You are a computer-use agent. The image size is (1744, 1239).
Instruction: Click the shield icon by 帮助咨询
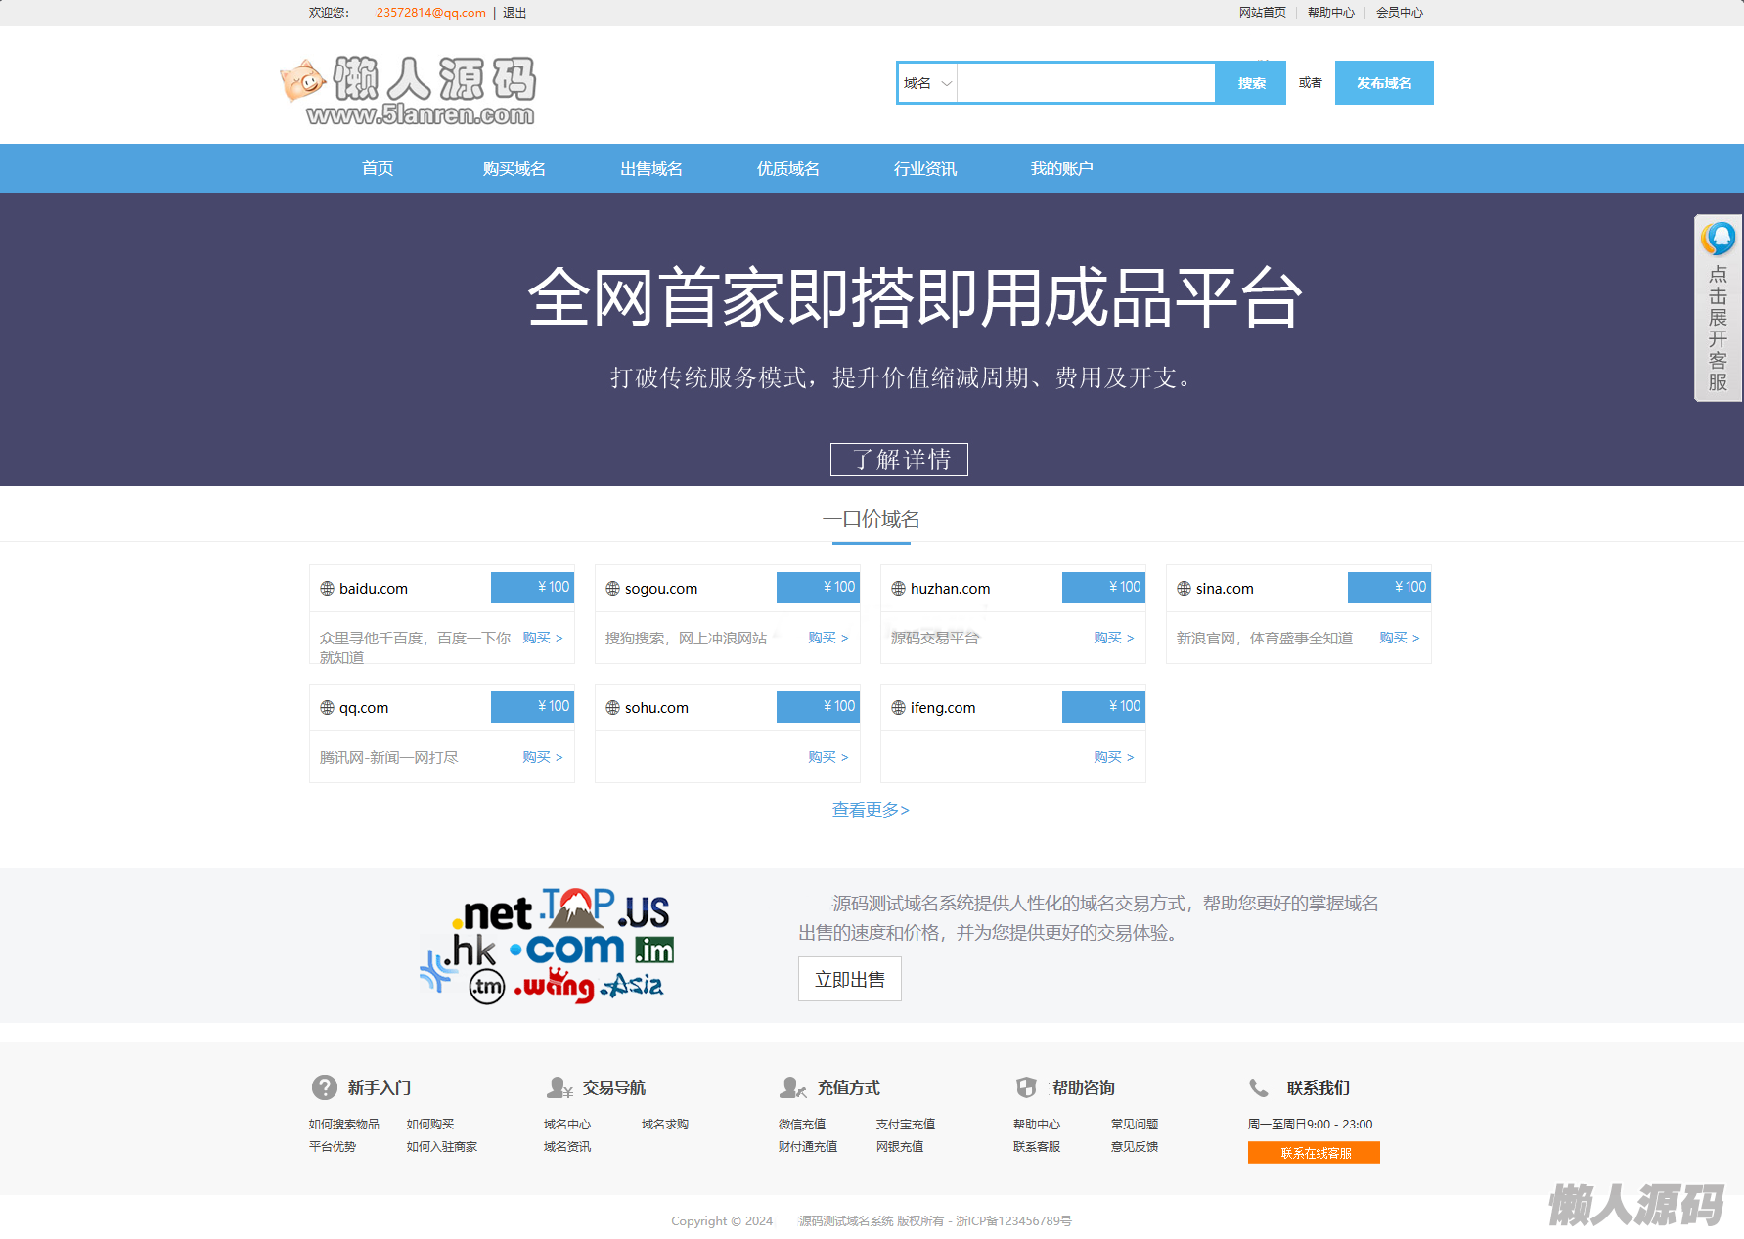[1026, 1087]
